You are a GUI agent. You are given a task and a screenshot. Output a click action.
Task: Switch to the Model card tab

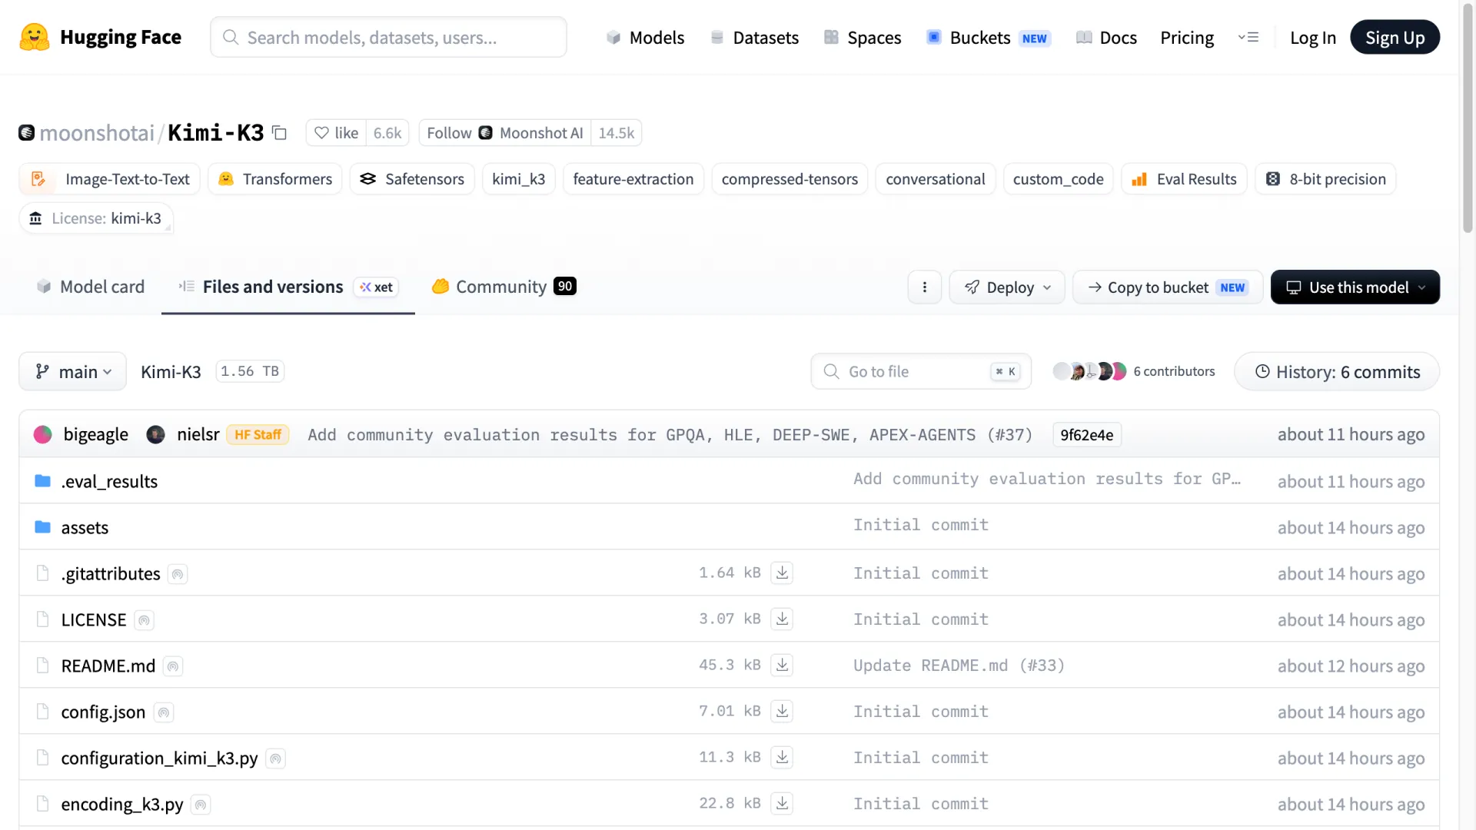pos(91,287)
